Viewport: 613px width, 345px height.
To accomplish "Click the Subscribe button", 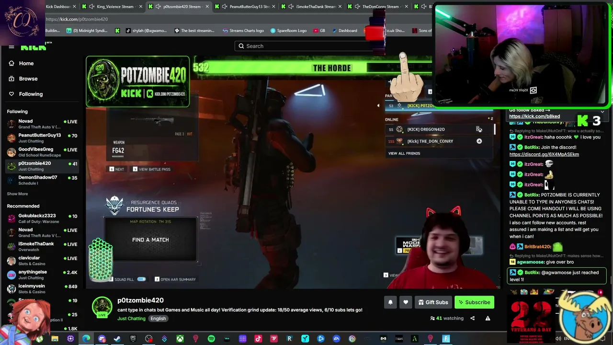I will tap(474, 302).
